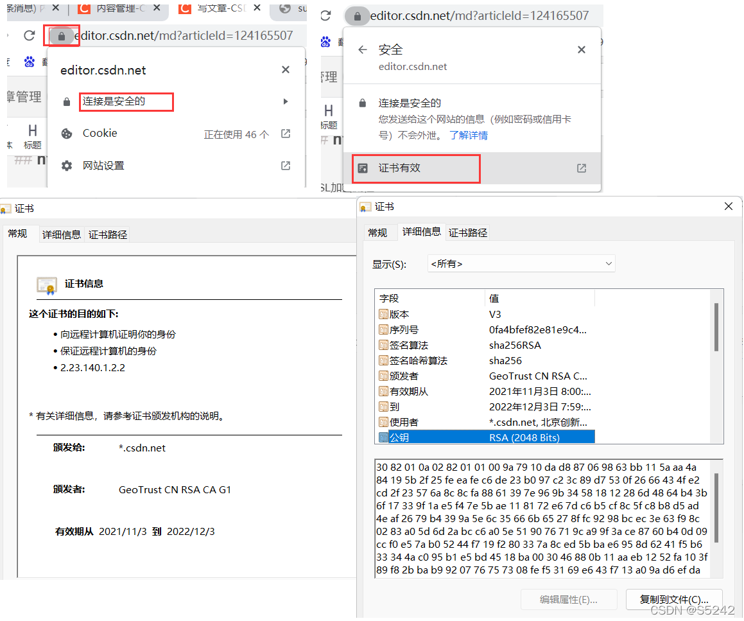The width and height of the screenshot is (744, 621).
Task: Open the 证书有效 entry
Action: (472, 168)
